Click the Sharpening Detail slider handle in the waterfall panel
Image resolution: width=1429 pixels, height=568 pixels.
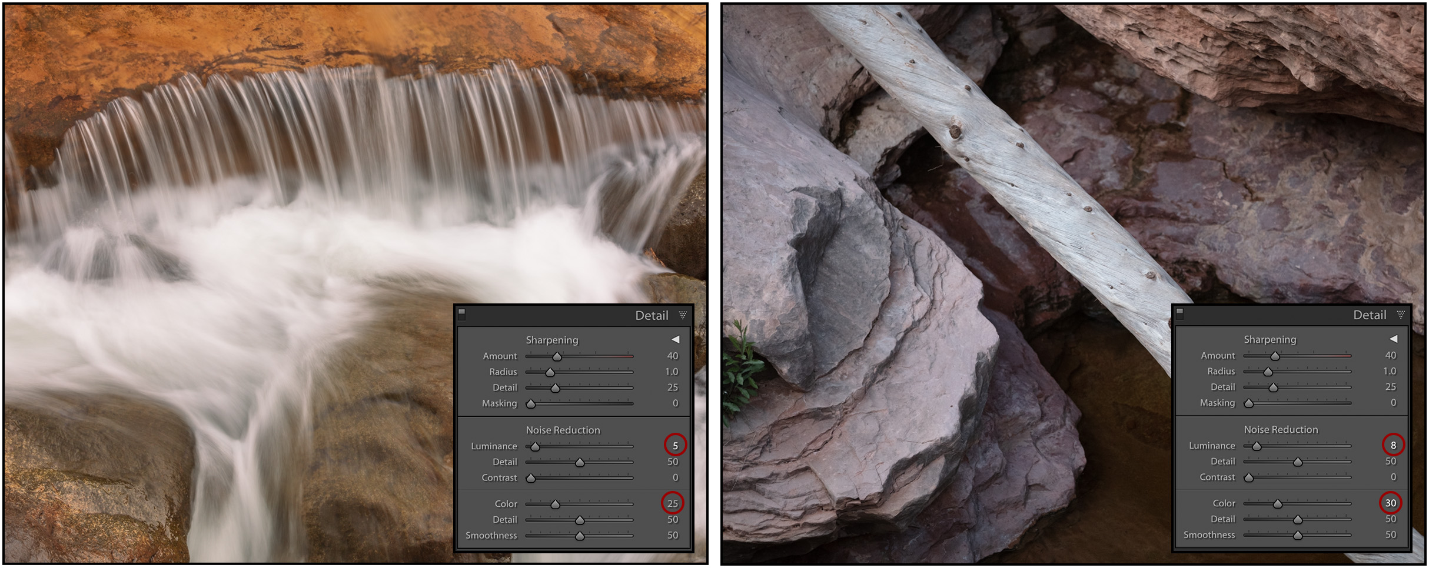(555, 388)
